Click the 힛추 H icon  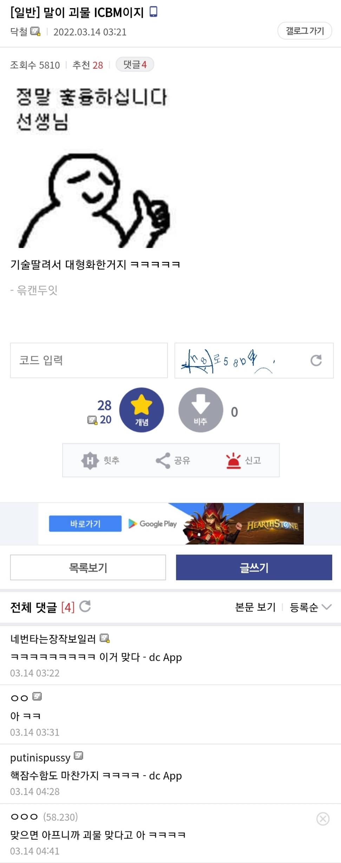90,460
